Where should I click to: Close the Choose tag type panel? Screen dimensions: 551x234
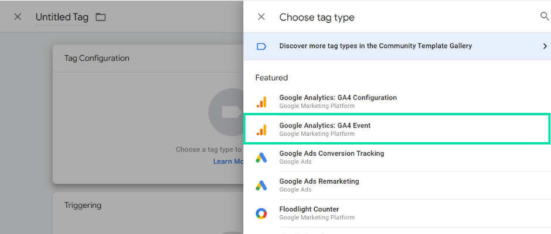[x=261, y=17]
